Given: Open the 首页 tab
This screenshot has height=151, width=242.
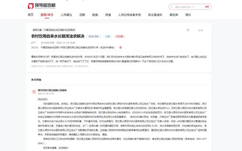Looking at the screenshot, I should point(31,14).
